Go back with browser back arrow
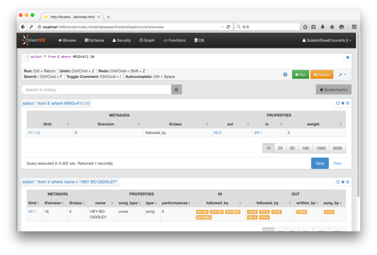The image size is (377, 255). click(x=23, y=27)
